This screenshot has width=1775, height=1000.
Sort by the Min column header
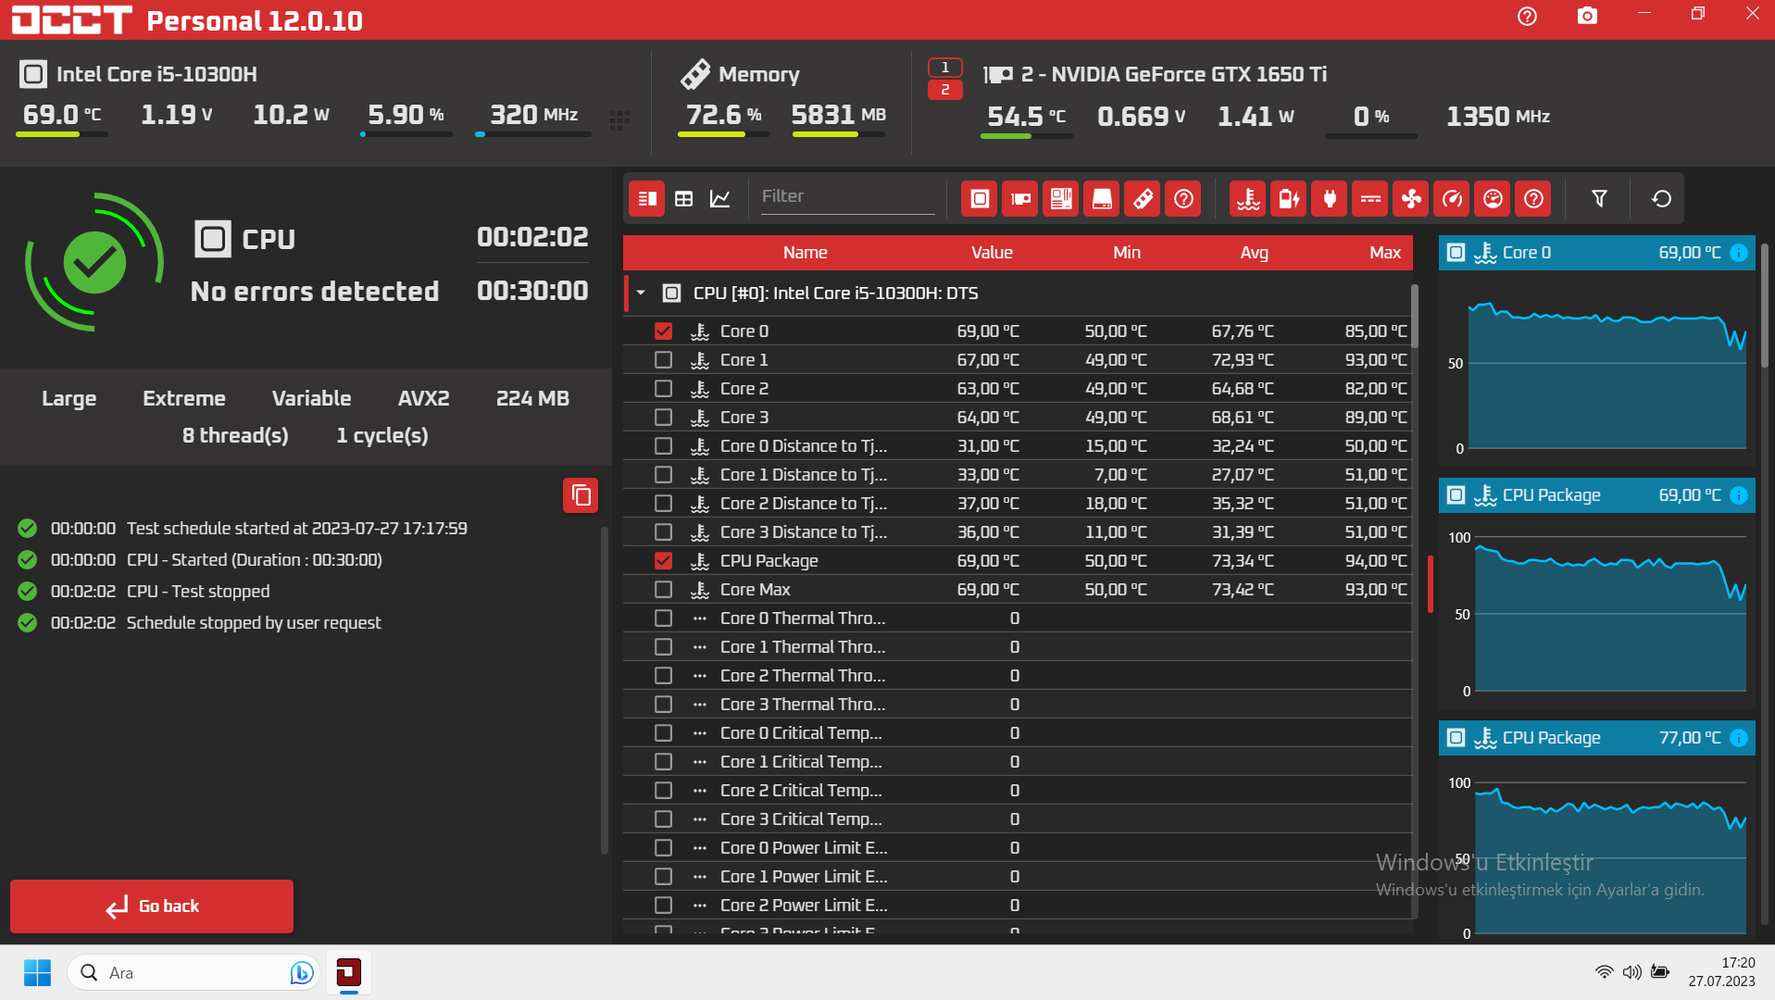(1127, 253)
